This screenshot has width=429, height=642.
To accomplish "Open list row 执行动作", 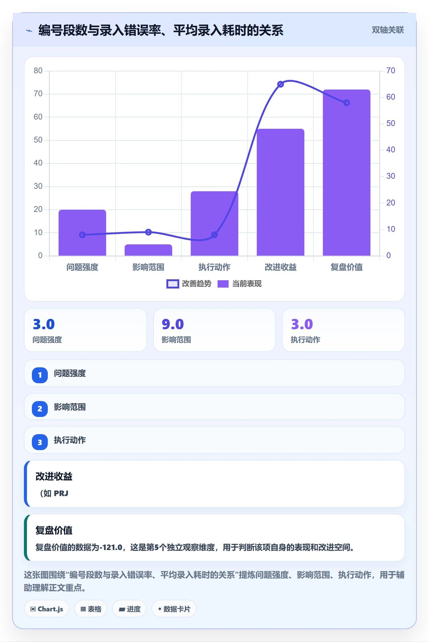I will click(x=214, y=440).
